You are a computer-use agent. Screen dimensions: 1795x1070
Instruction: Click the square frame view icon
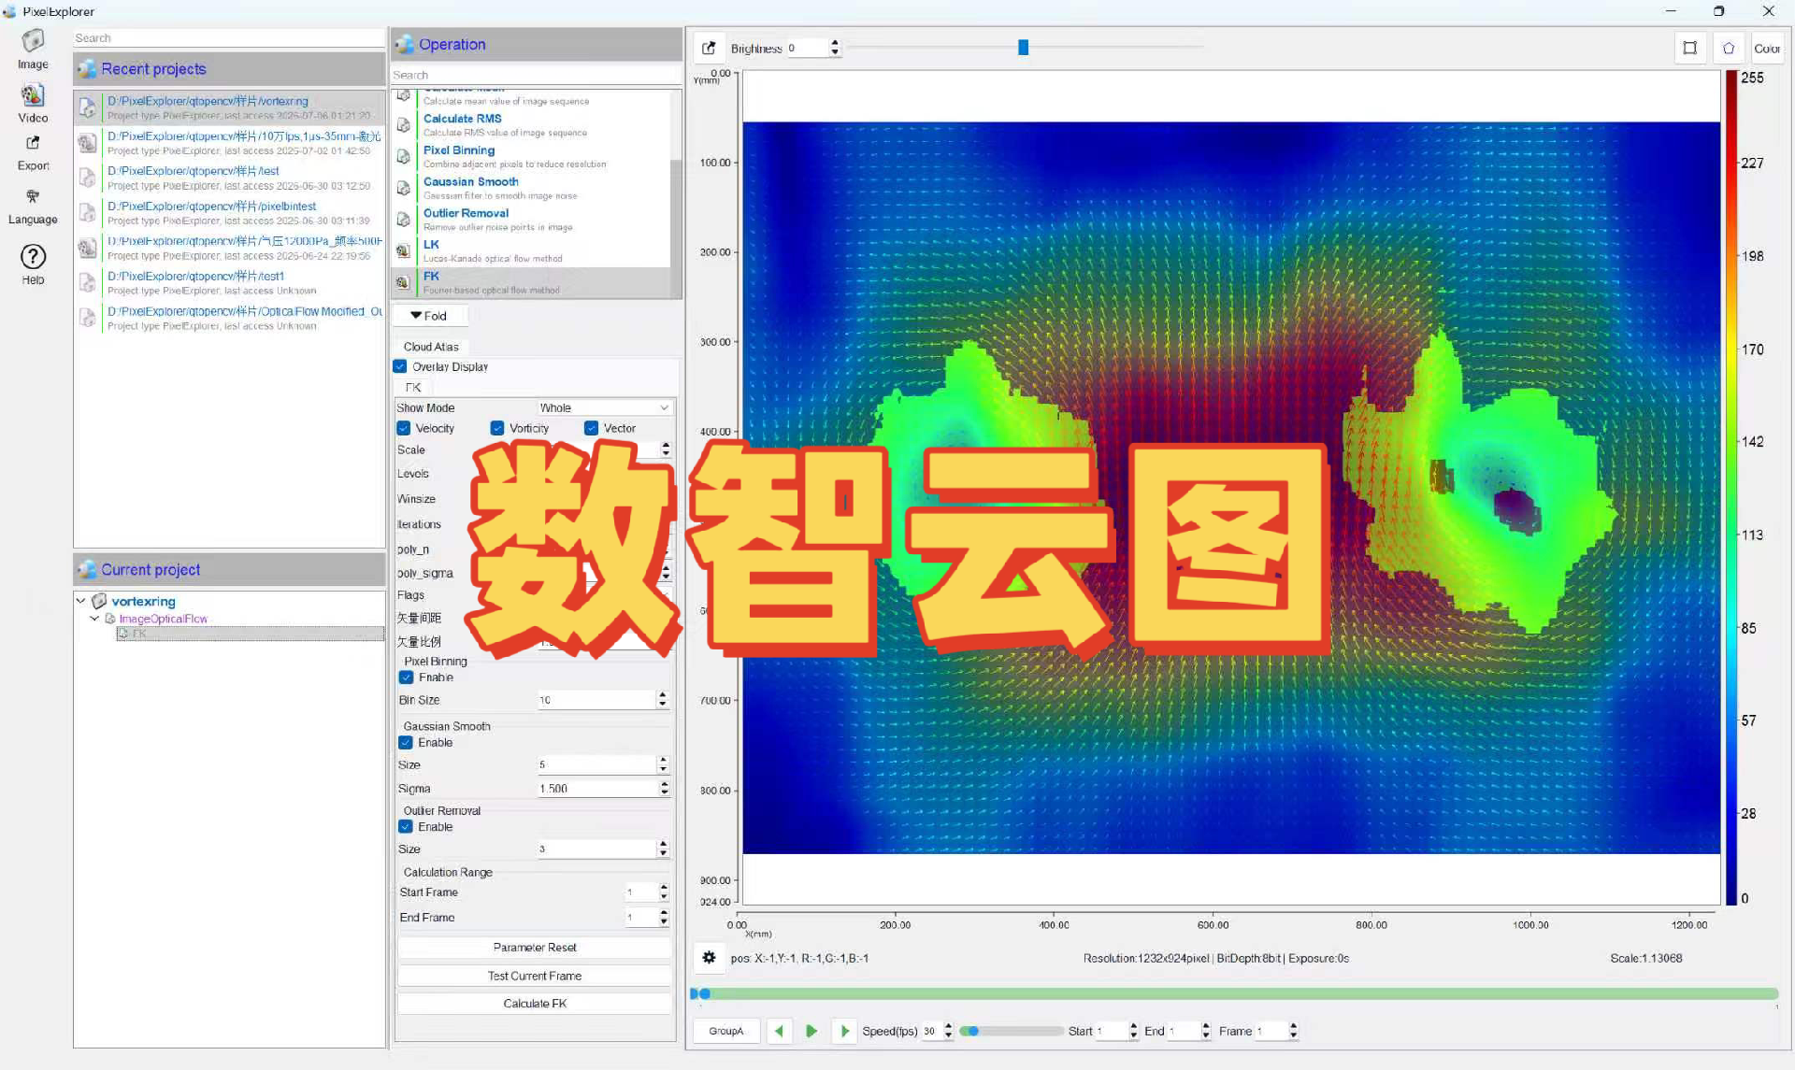click(x=1689, y=48)
